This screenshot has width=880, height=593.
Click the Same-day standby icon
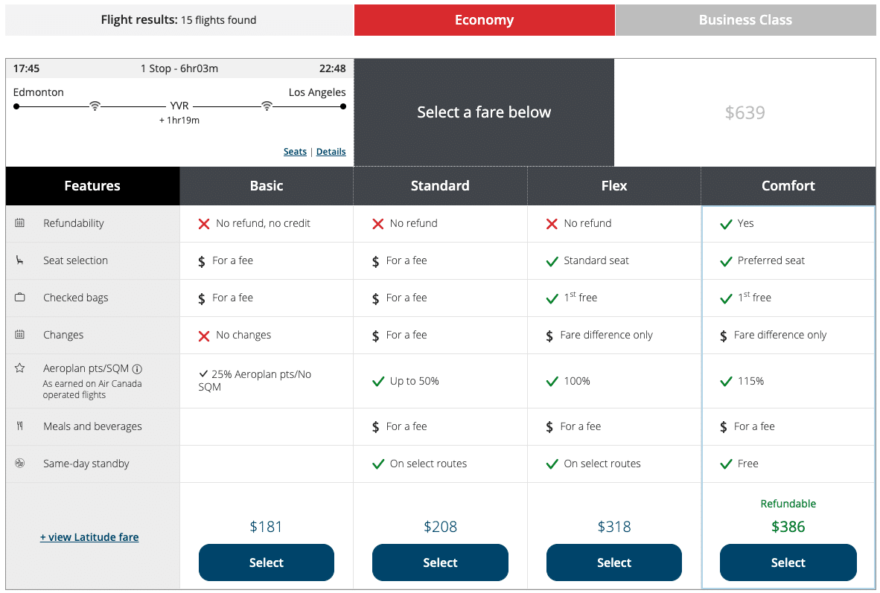tap(20, 464)
